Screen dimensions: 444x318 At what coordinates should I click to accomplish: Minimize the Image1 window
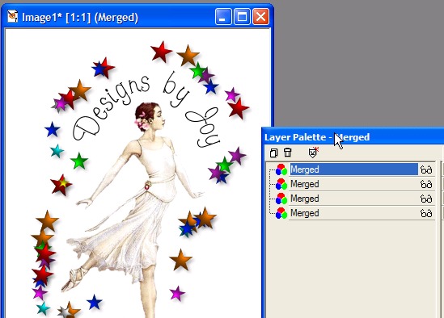coord(223,16)
